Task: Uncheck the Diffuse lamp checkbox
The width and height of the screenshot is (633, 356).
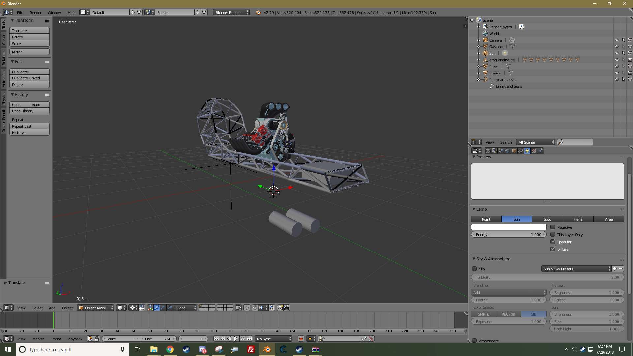Action: point(553,249)
